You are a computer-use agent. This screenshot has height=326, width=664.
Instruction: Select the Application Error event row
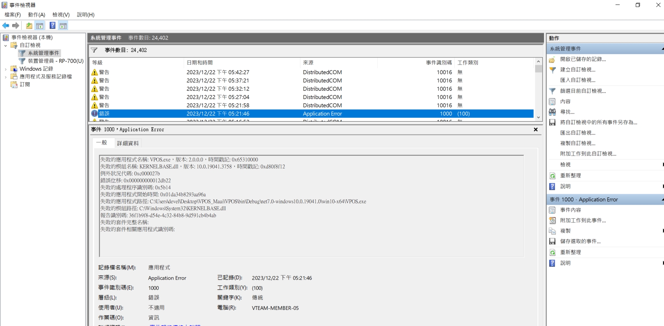click(x=311, y=114)
